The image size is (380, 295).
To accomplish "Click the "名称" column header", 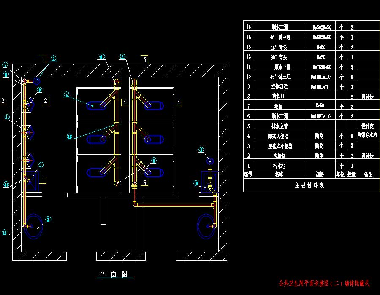I will (279, 174).
